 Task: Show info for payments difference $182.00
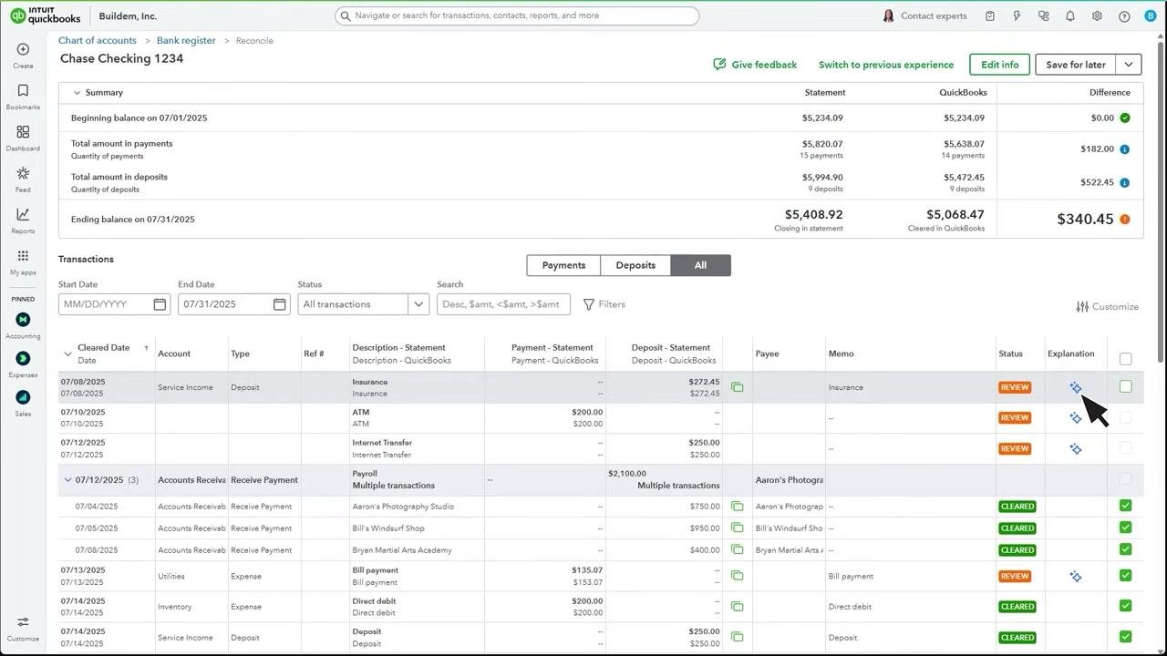click(x=1125, y=149)
